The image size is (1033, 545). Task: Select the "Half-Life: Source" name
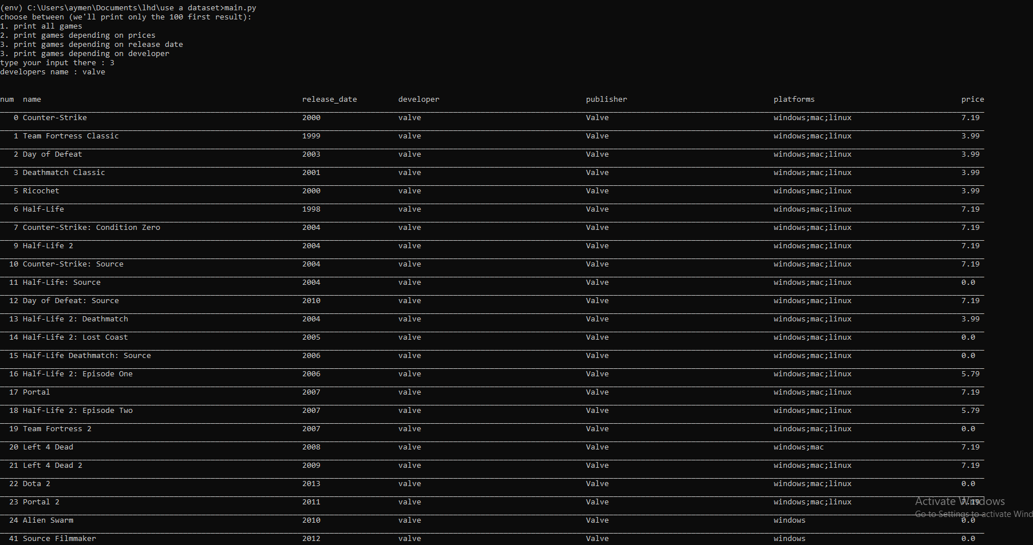[62, 282]
